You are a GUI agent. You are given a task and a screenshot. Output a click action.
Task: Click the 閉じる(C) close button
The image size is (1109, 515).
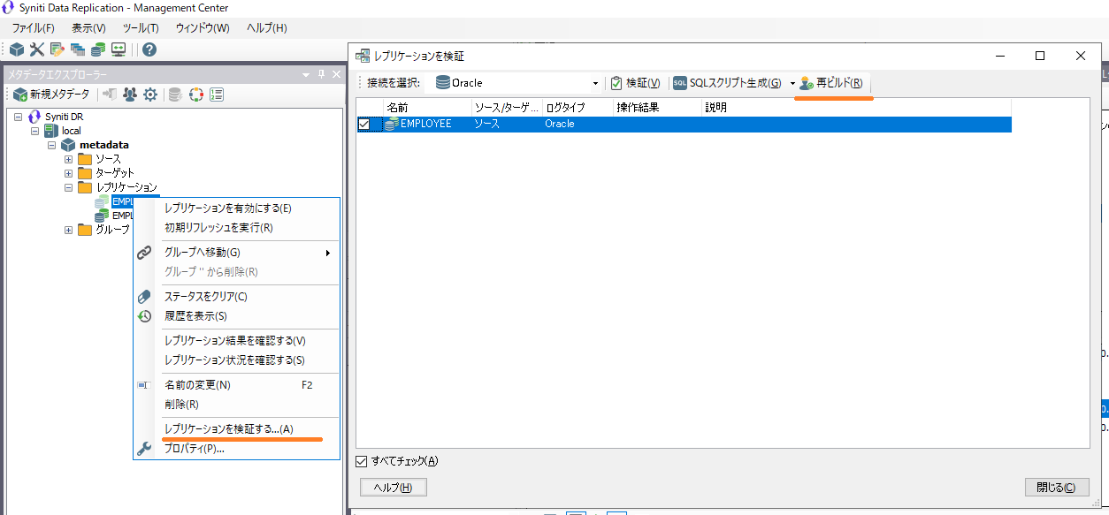coord(1056,488)
